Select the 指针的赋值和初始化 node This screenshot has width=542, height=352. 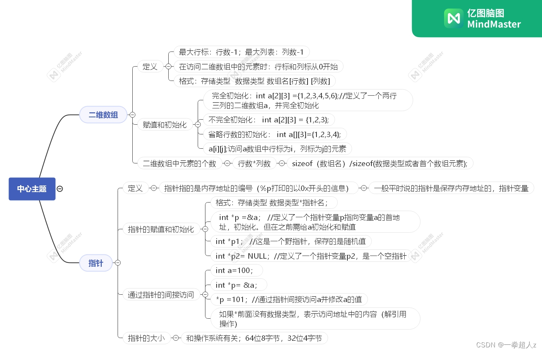[161, 229]
